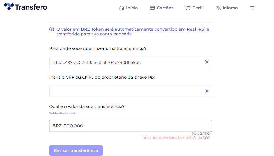Click the Revisar transferência button
This screenshot has width=274, height=156.
click(x=76, y=150)
